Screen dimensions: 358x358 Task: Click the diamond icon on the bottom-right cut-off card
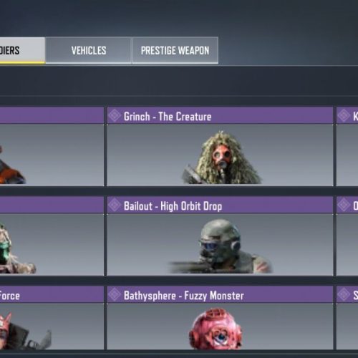coord(344,295)
